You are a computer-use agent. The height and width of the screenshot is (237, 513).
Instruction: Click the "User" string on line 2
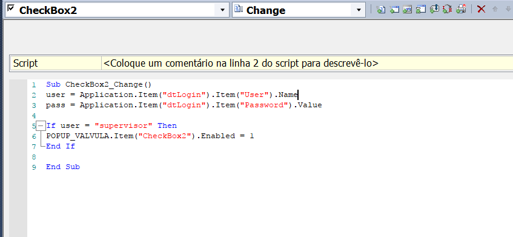click(254, 95)
